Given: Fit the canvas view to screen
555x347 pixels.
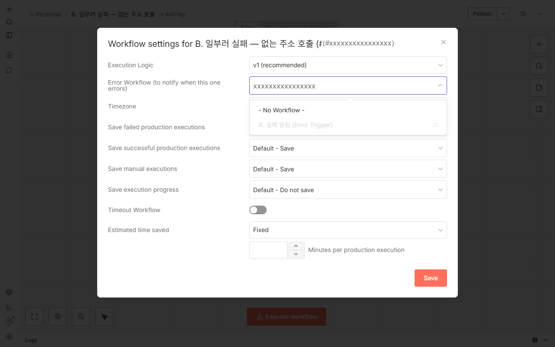Looking at the screenshot, I should point(34,317).
